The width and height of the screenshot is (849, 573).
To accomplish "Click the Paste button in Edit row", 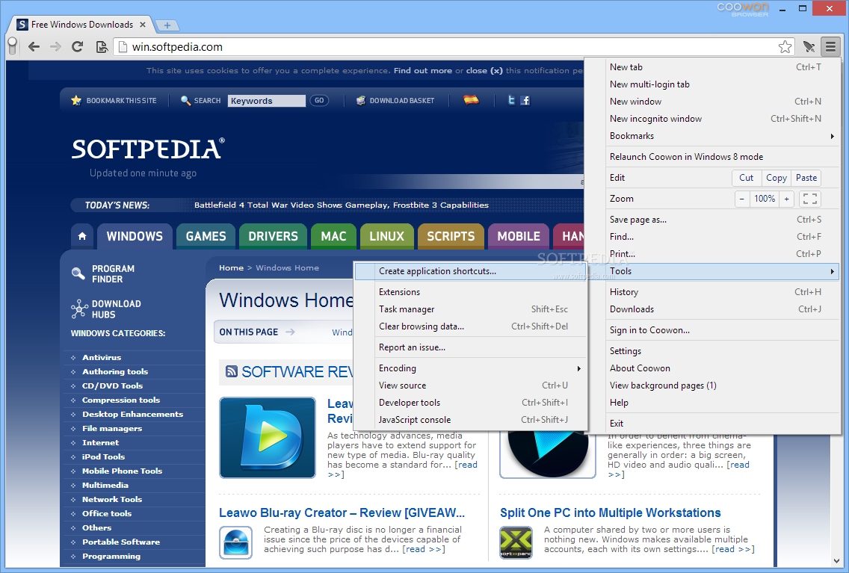I will click(x=806, y=178).
